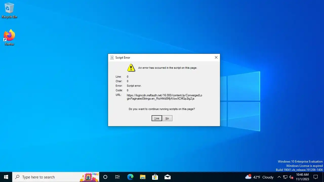Click the logincdn.msftauth.net URL text

point(165,97)
